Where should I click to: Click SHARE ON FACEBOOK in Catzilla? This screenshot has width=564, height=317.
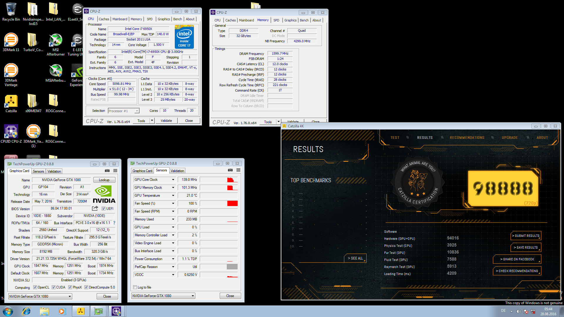tap(517, 259)
